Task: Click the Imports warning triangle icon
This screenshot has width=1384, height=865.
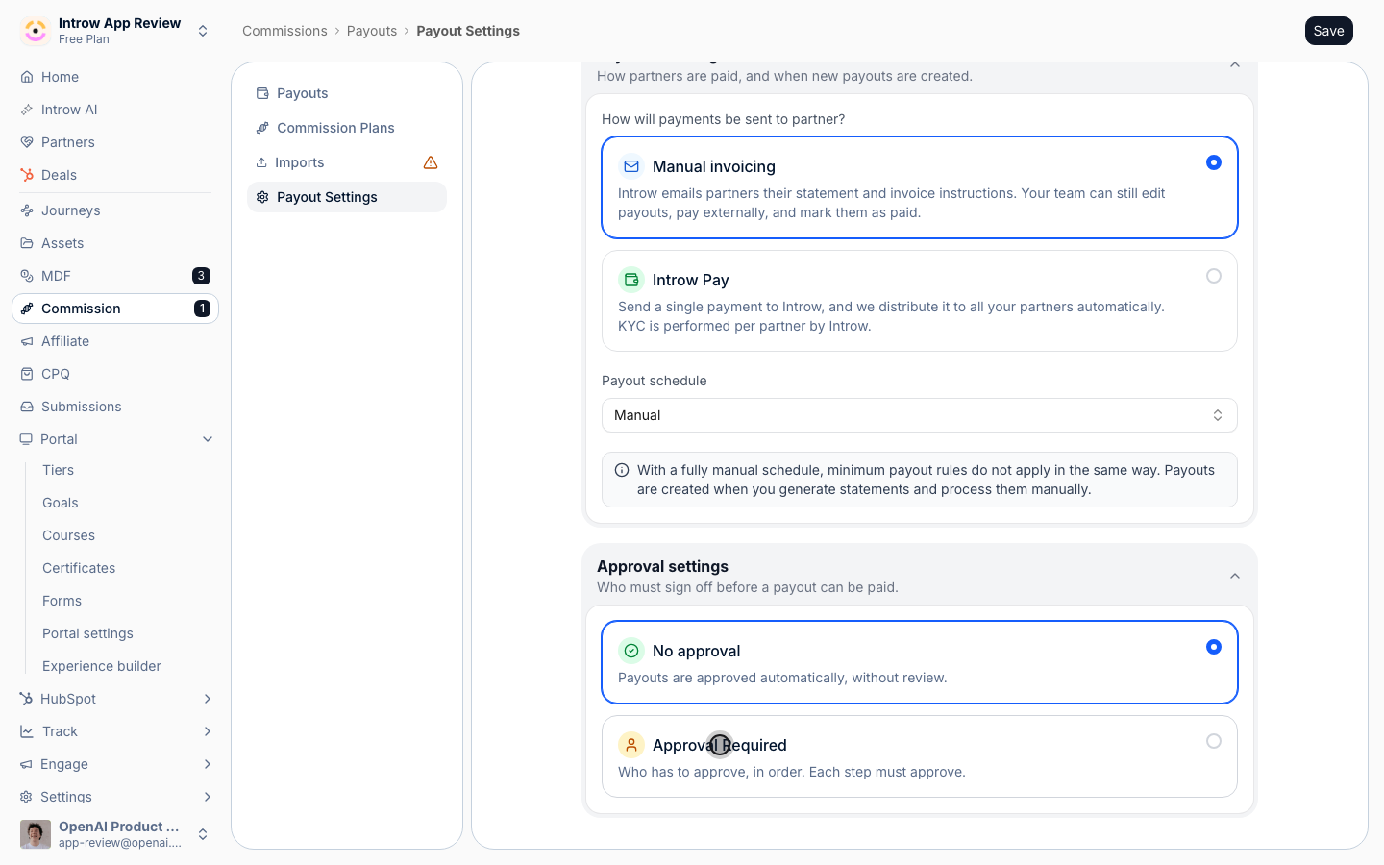Action: click(x=431, y=162)
